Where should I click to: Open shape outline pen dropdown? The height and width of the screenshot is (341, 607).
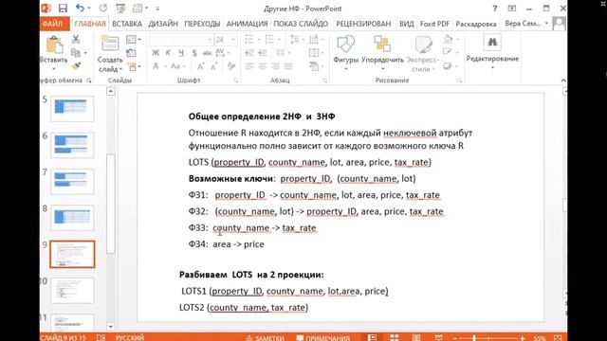450,52
